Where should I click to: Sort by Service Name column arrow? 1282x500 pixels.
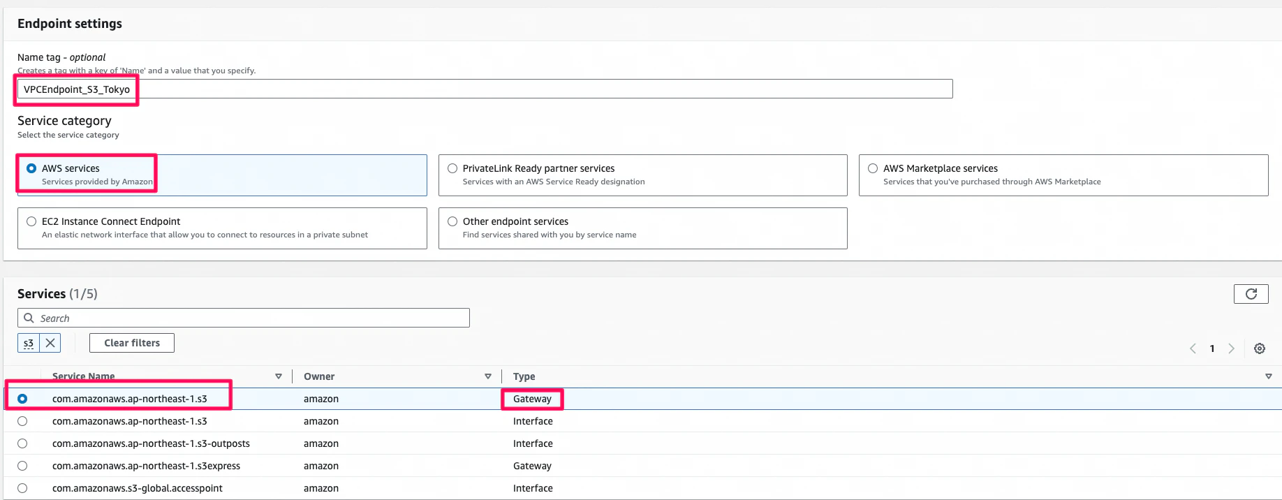[x=279, y=376]
